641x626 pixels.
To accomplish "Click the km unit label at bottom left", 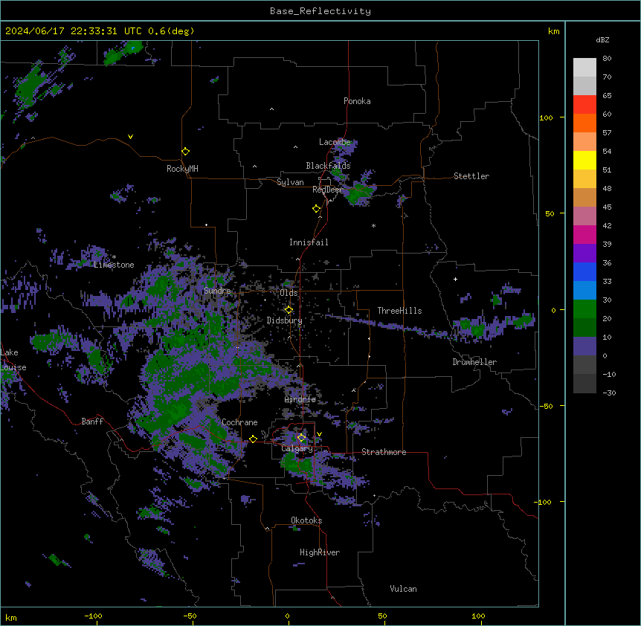I will tap(11, 617).
